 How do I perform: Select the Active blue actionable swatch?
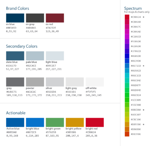tap(15, 122)
